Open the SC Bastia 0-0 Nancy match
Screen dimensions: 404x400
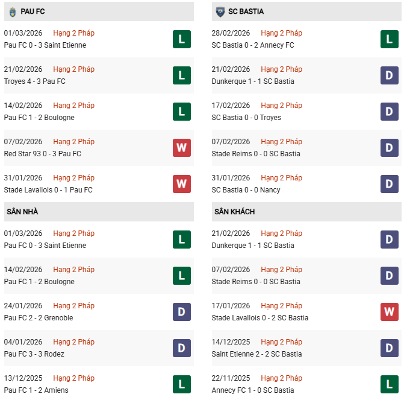(246, 190)
